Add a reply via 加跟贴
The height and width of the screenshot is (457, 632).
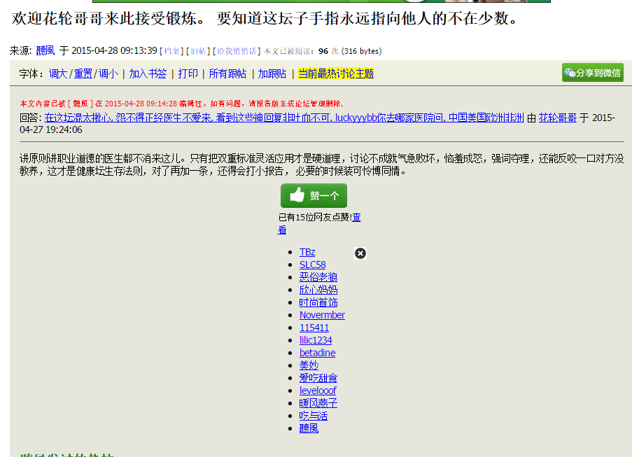pos(272,73)
